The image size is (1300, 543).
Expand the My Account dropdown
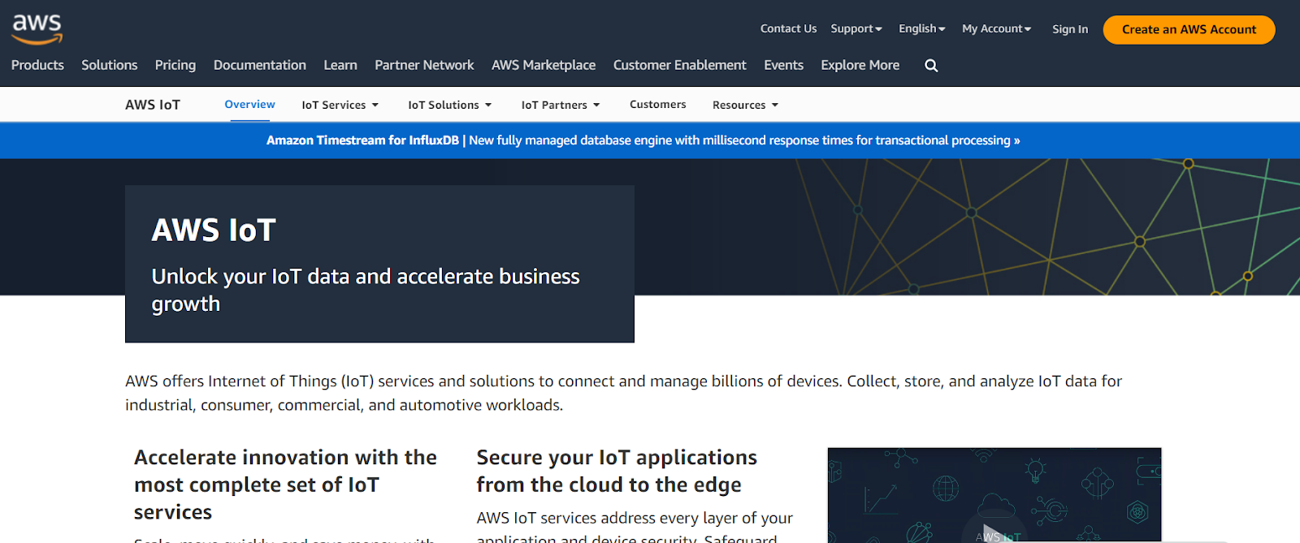tap(997, 28)
